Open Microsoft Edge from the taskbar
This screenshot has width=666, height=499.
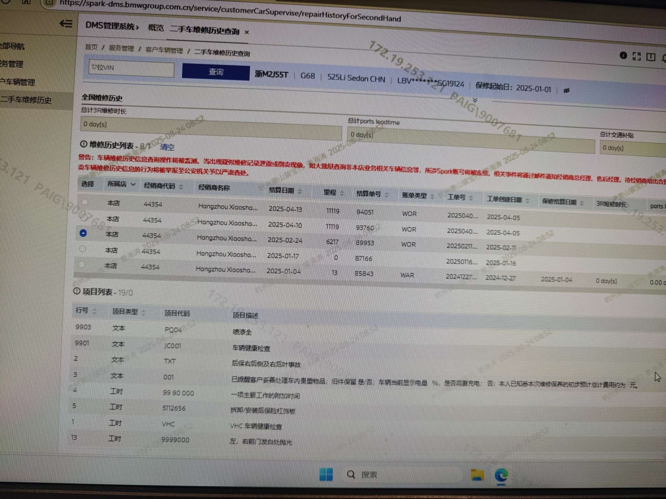501,475
